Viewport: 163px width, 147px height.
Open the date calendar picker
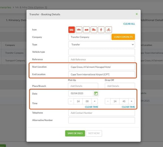pyautogui.click(x=96, y=93)
